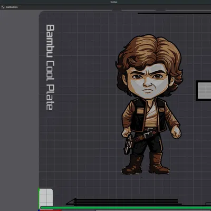This screenshot has width=211, height=211.
Task: Click the 'Bambu Cool Plate' label text
Action: 50,67
